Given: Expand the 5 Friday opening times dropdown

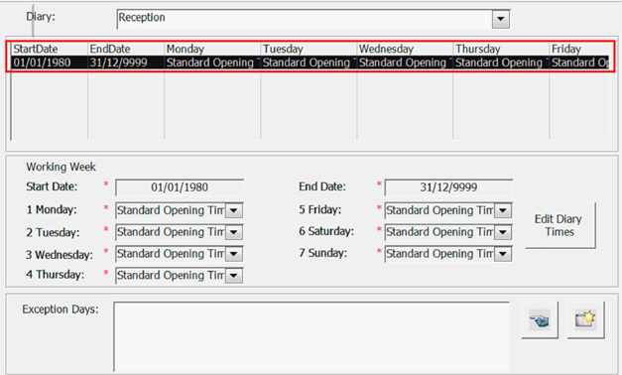Looking at the screenshot, I should (x=503, y=210).
